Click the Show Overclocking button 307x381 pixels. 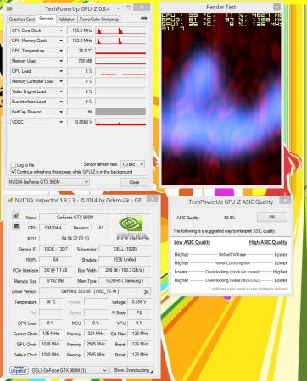131,370
